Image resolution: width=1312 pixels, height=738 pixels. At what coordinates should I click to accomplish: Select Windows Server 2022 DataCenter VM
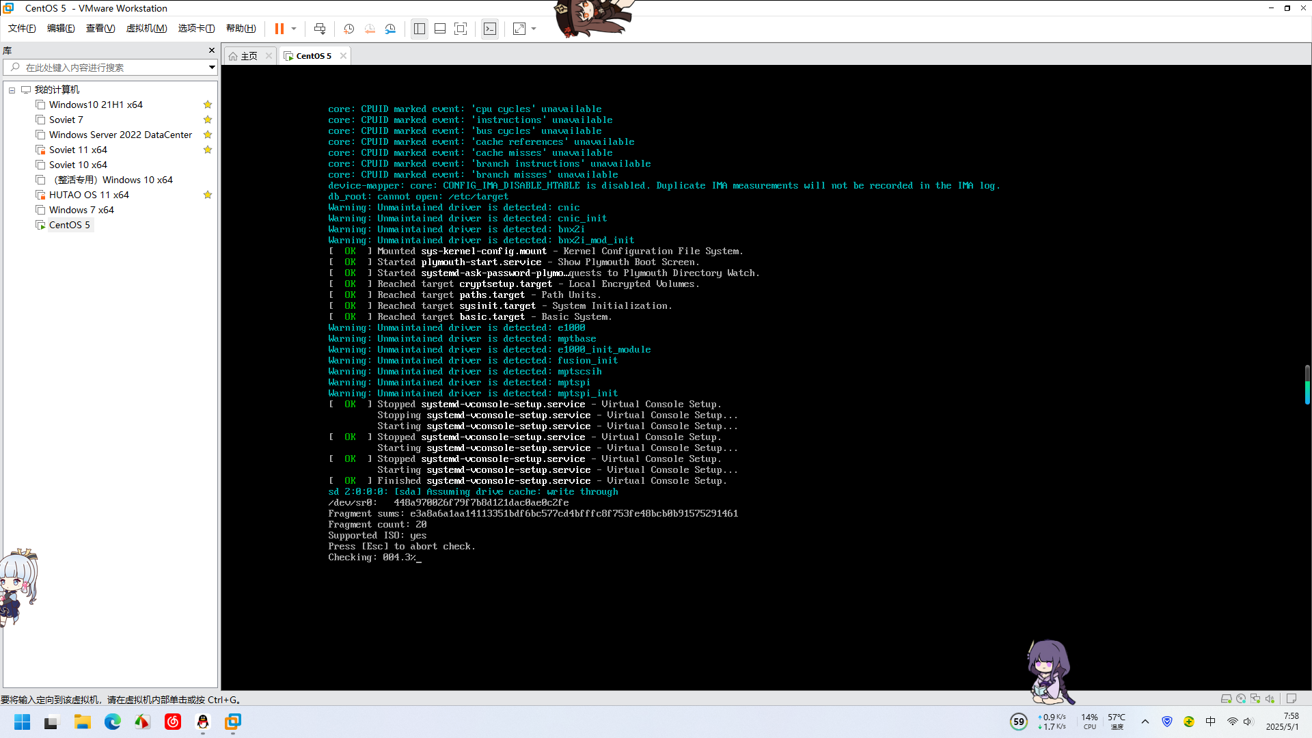[x=120, y=135]
